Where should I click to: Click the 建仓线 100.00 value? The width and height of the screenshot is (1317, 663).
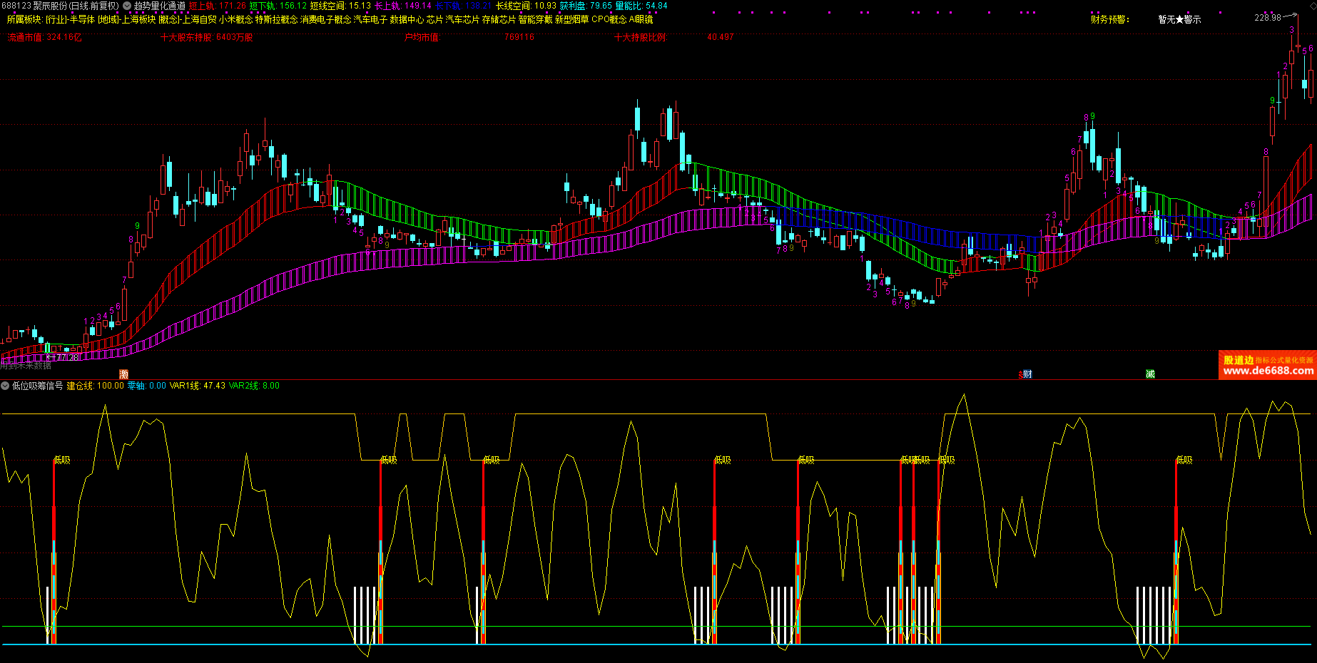click(96, 386)
